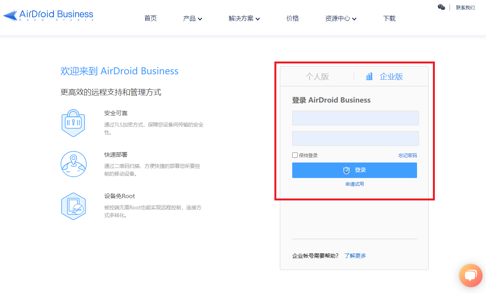Click the 快速部署 map pin icon
Screen dimensions: 486x296
73,164
